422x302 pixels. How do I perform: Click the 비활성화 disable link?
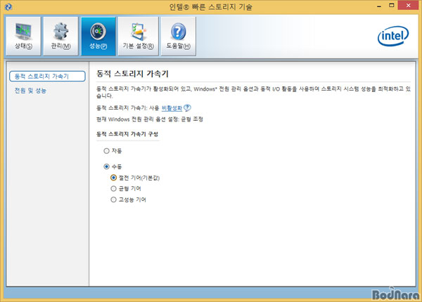[172, 108]
